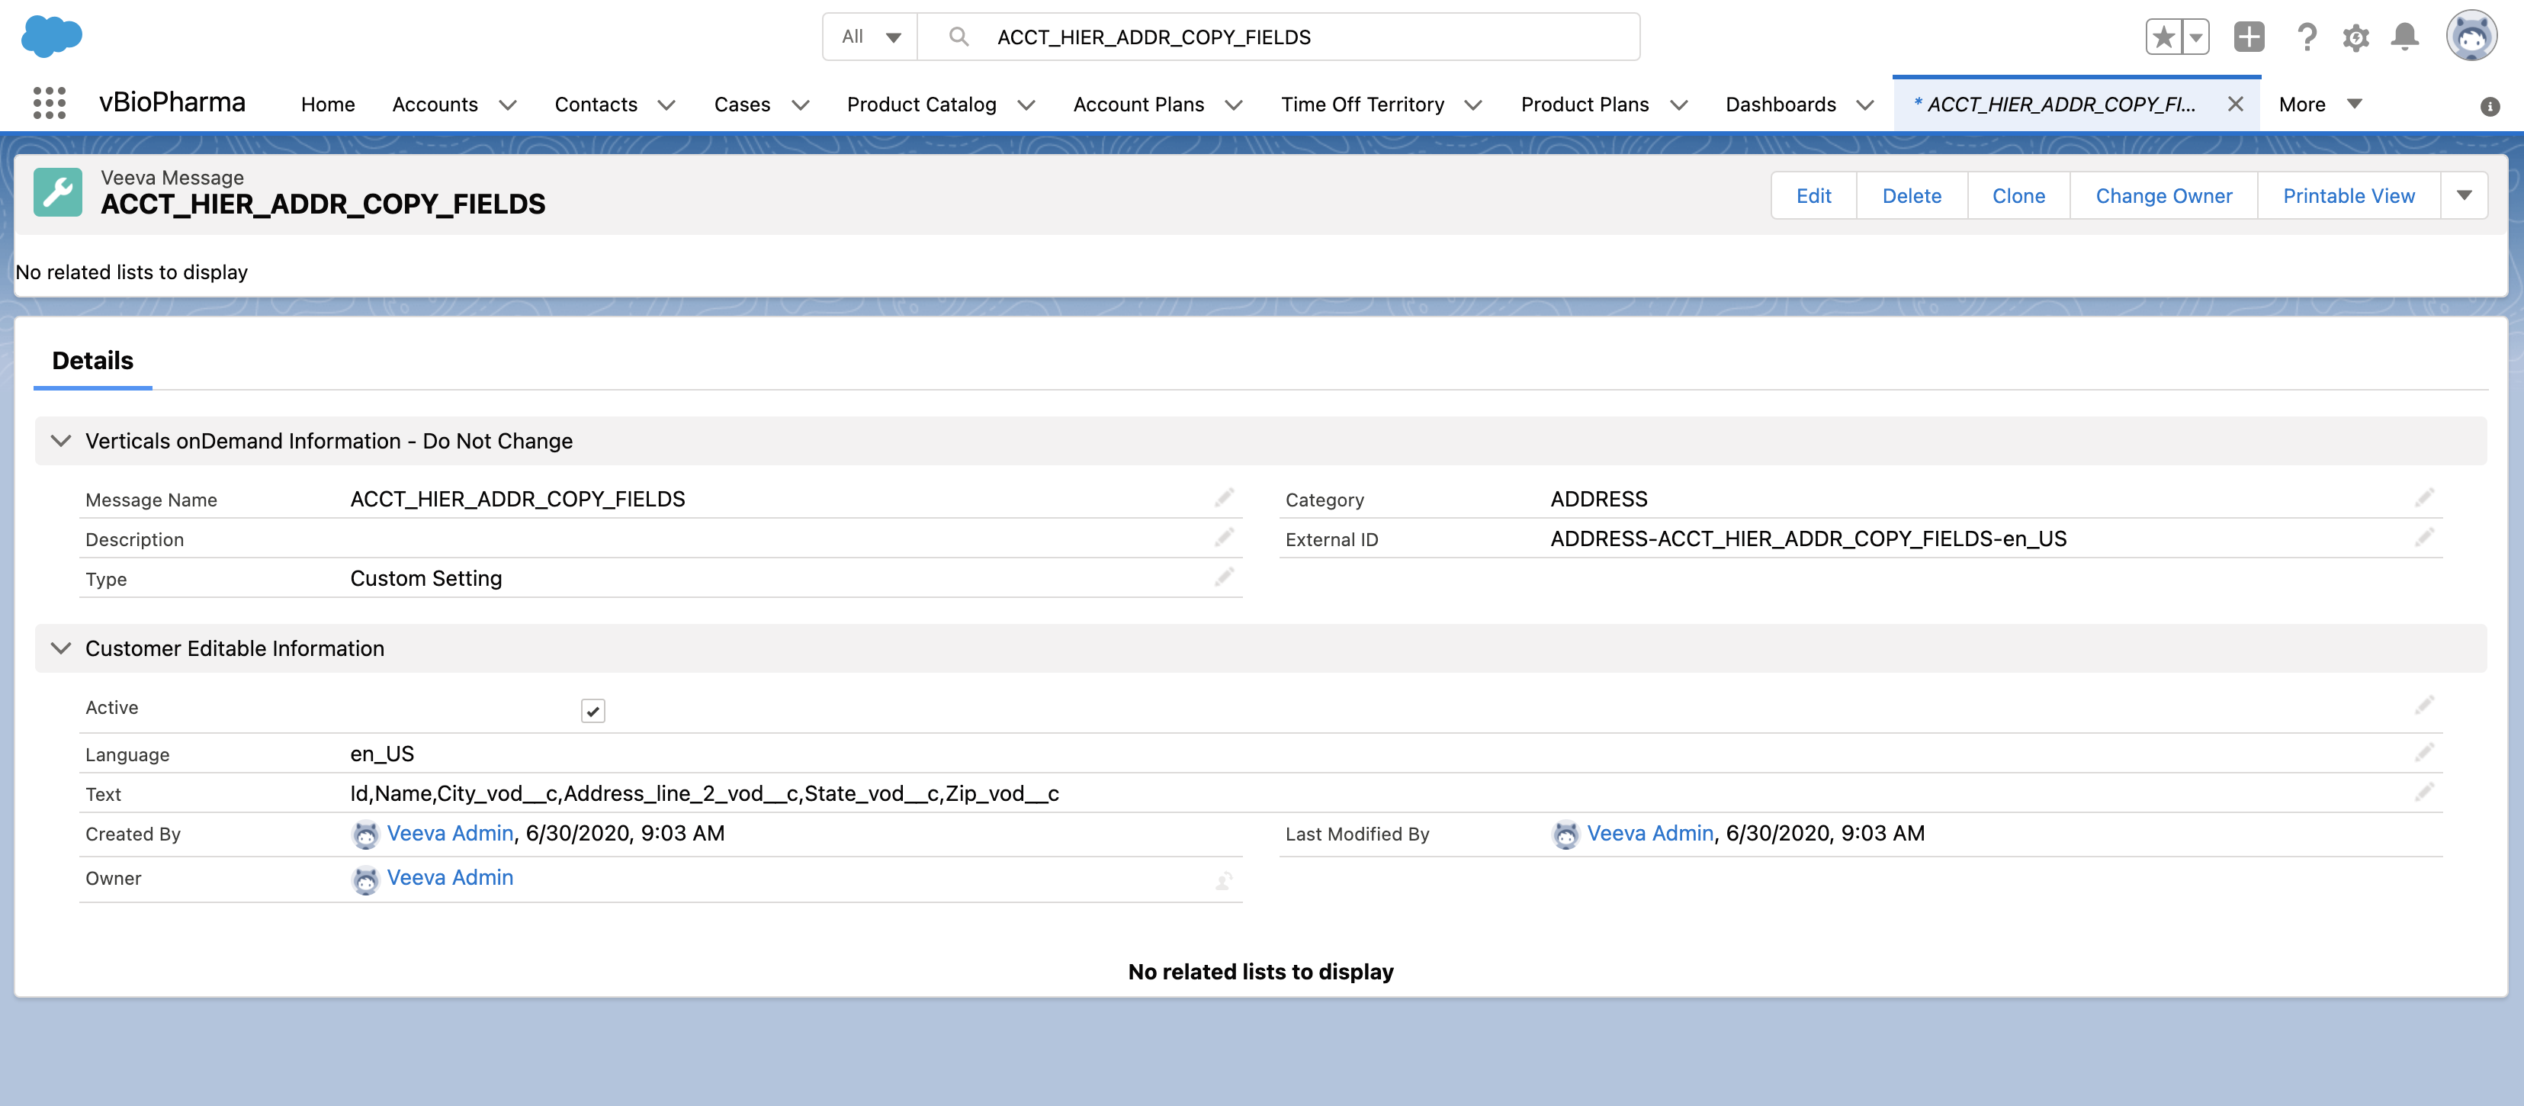Collapse Verticals onDemand Information section
The image size is (2524, 1106).
click(x=61, y=441)
